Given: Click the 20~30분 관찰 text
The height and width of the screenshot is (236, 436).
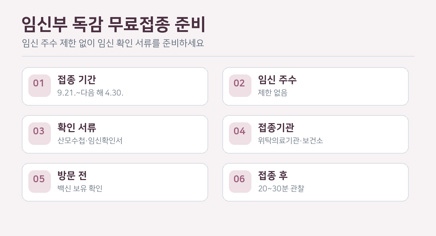Looking at the screenshot, I should coord(281,189).
